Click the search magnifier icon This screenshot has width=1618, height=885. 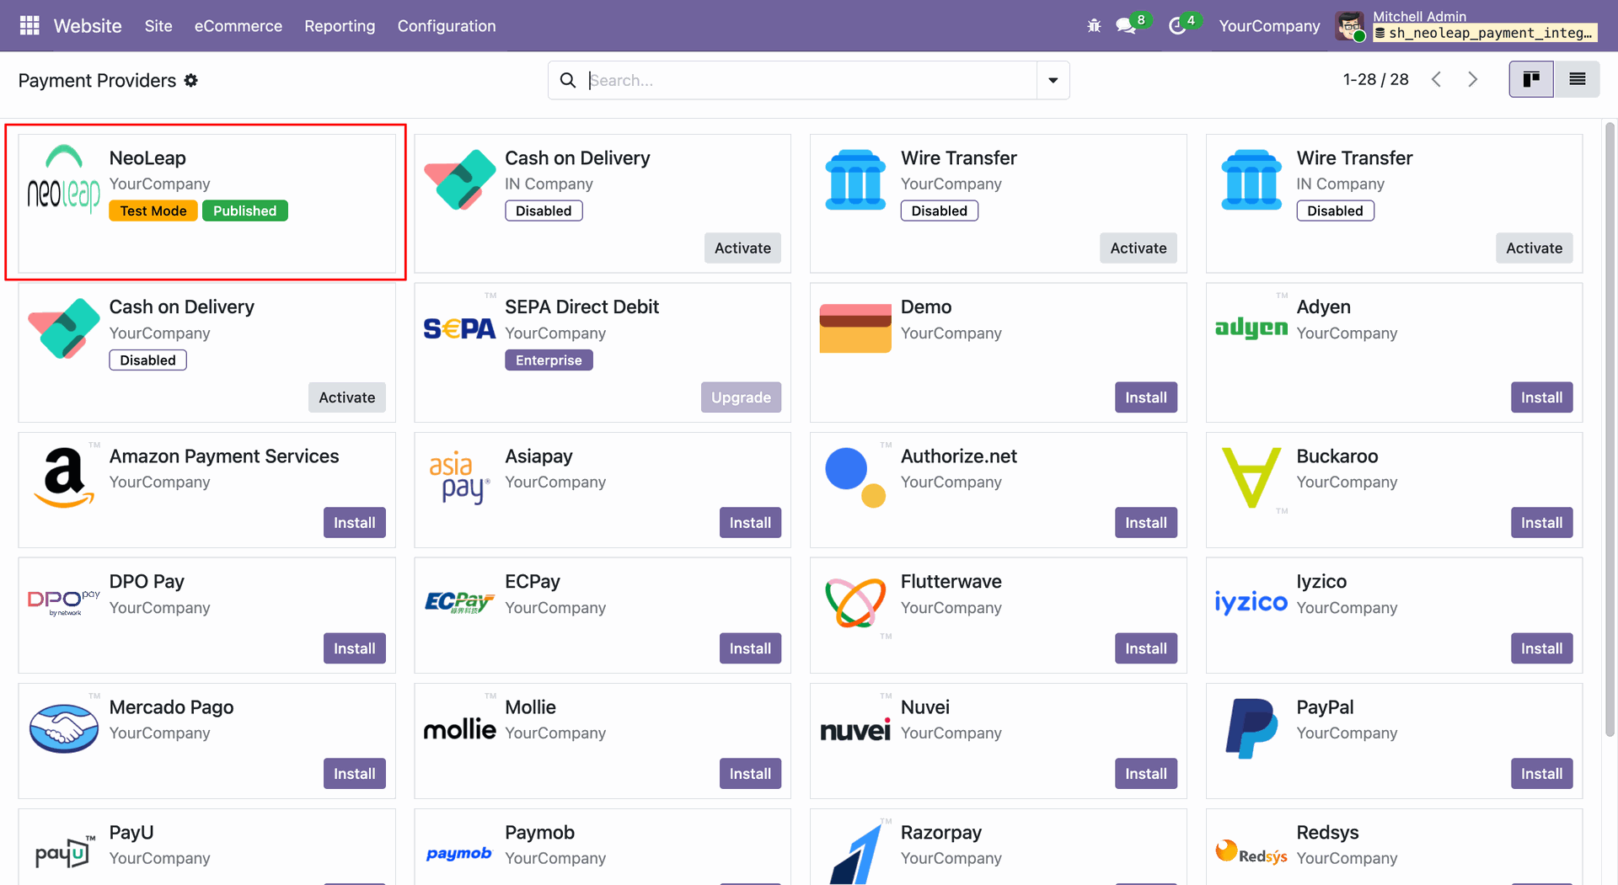tap(568, 80)
